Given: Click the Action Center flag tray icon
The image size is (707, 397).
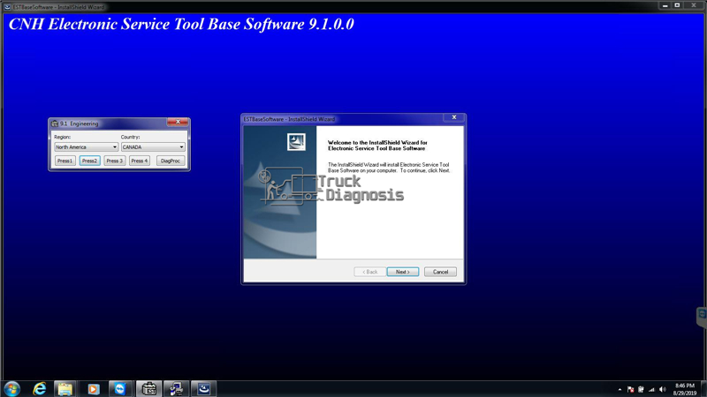Looking at the screenshot, I should (x=630, y=389).
